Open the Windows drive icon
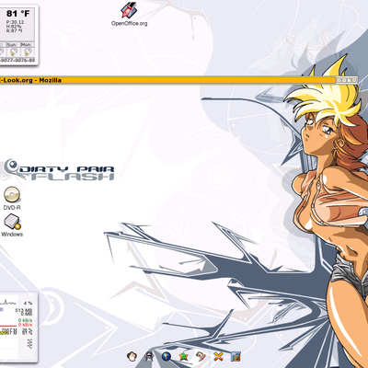 pyautogui.click(x=12, y=222)
